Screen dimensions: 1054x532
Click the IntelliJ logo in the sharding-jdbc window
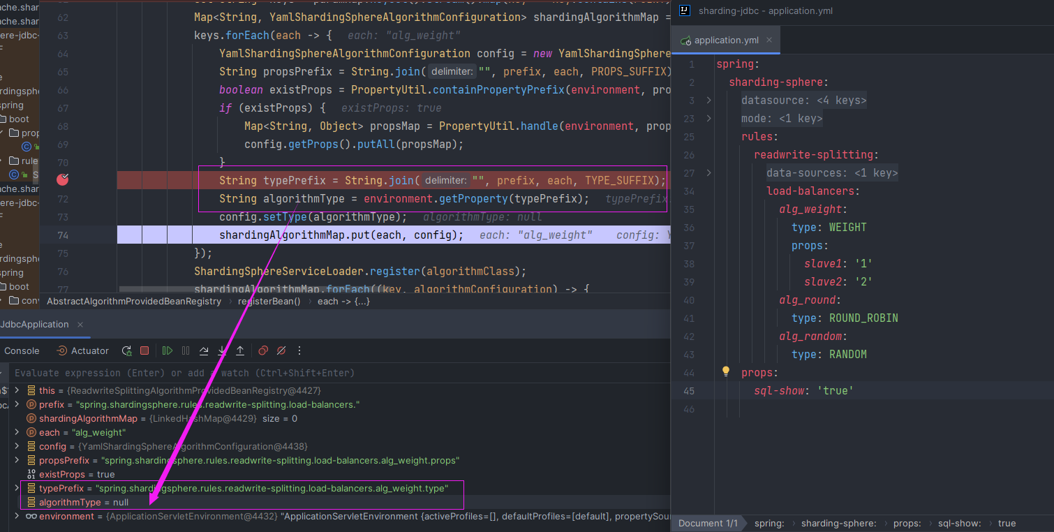pyautogui.click(x=685, y=10)
